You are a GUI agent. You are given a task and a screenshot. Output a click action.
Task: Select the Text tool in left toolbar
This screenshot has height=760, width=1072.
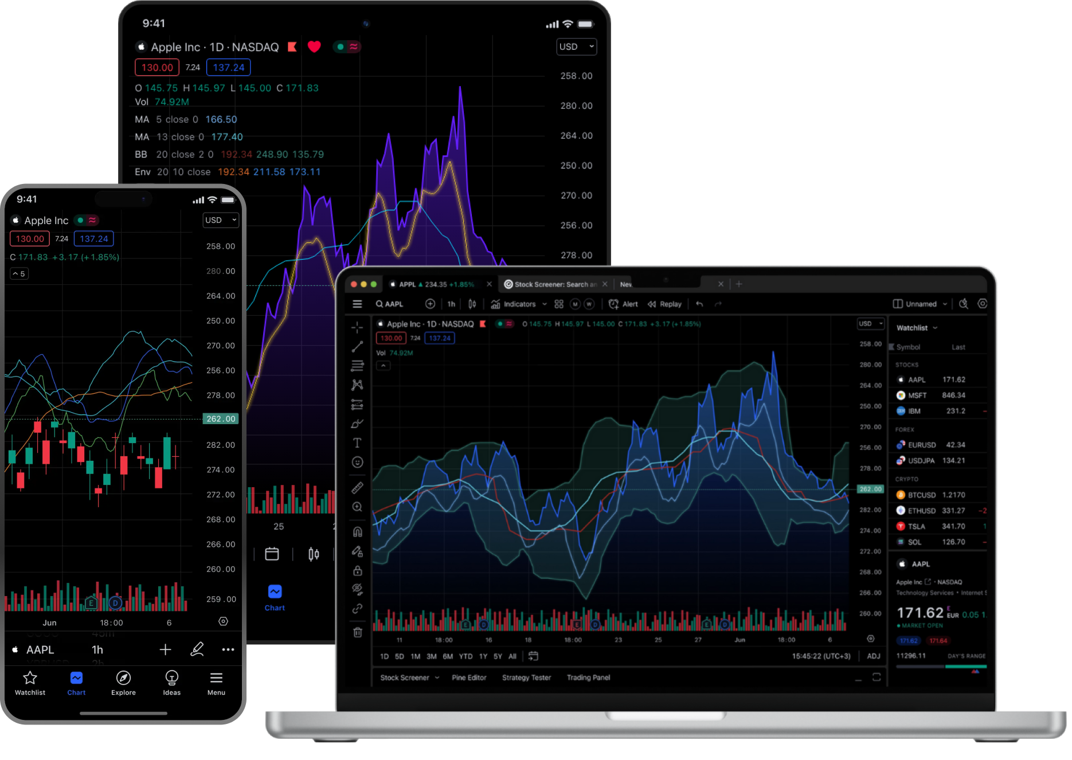(x=357, y=443)
